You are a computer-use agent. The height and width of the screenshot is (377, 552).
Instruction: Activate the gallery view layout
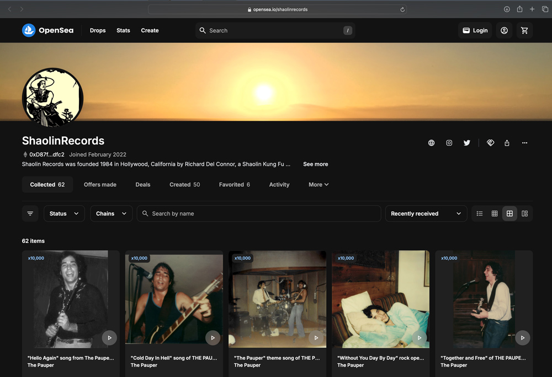pos(524,213)
